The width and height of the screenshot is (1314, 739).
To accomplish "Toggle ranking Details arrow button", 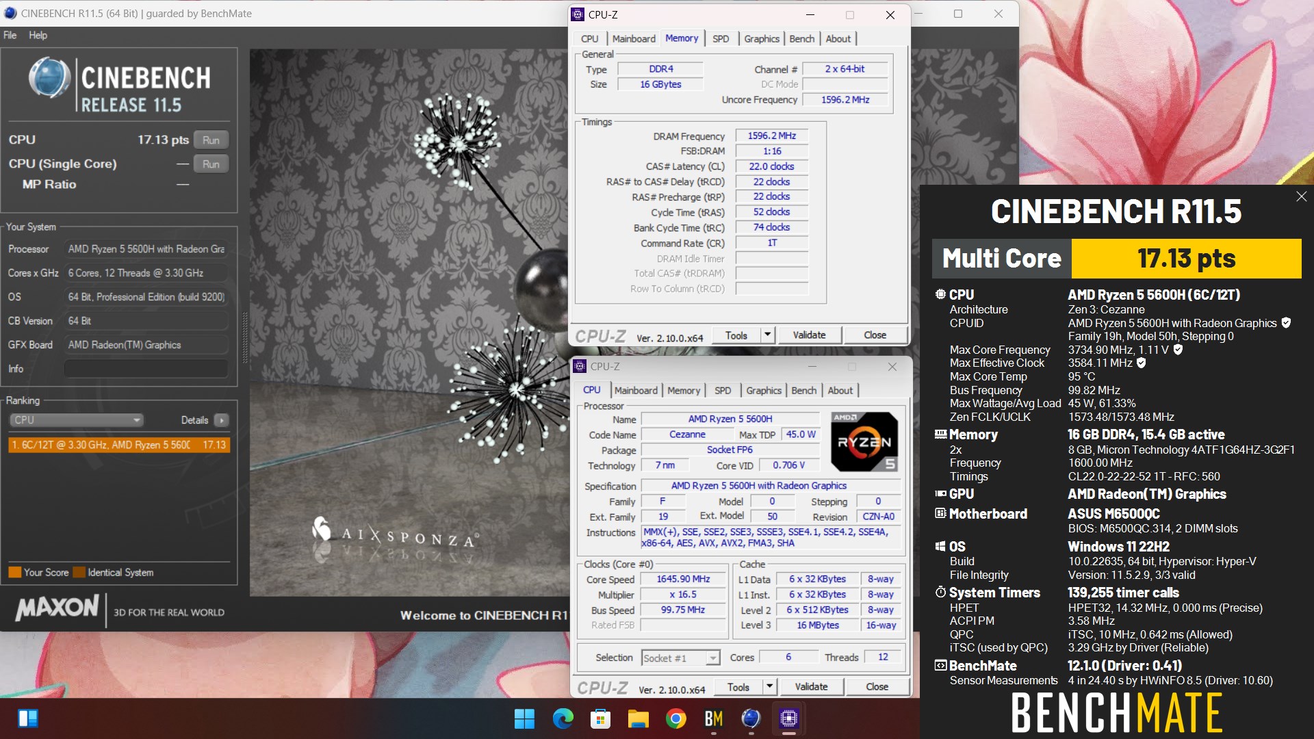I will pos(221,420).
